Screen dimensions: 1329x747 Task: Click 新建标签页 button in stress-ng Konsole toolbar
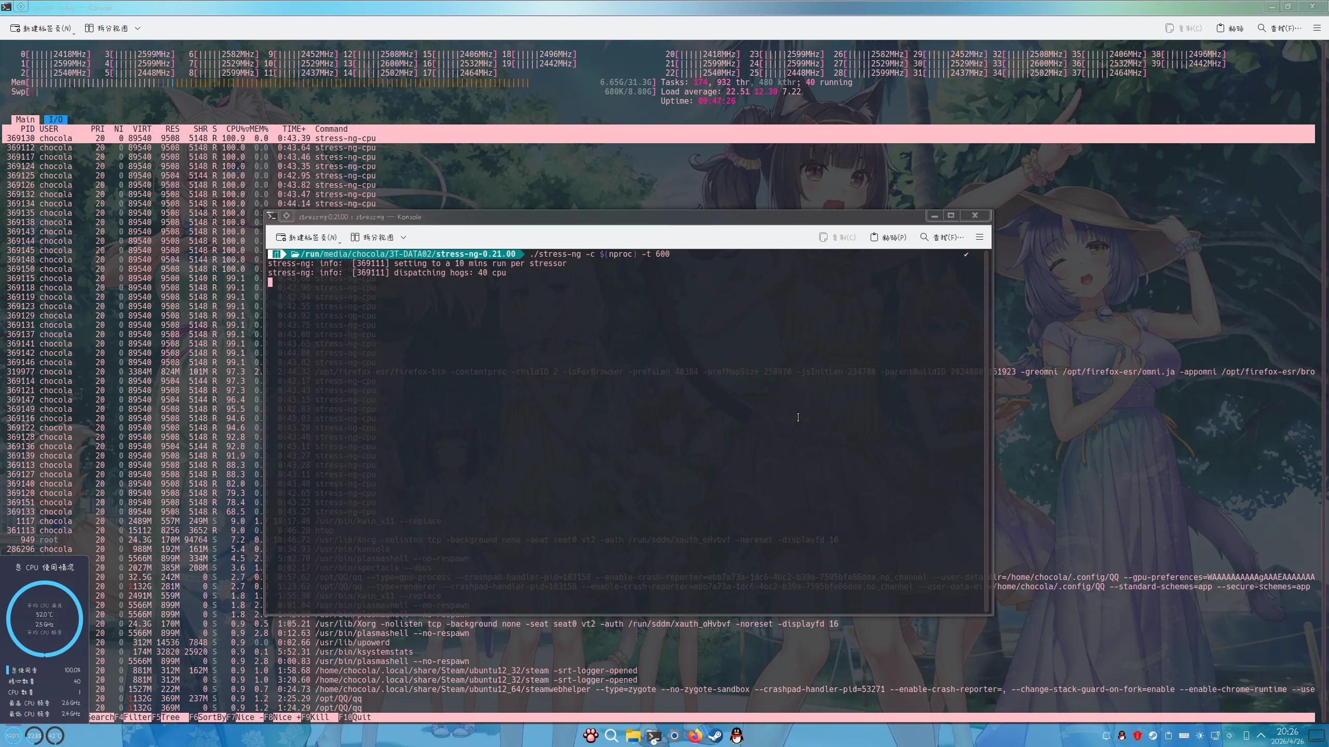(x=307, y=238)
